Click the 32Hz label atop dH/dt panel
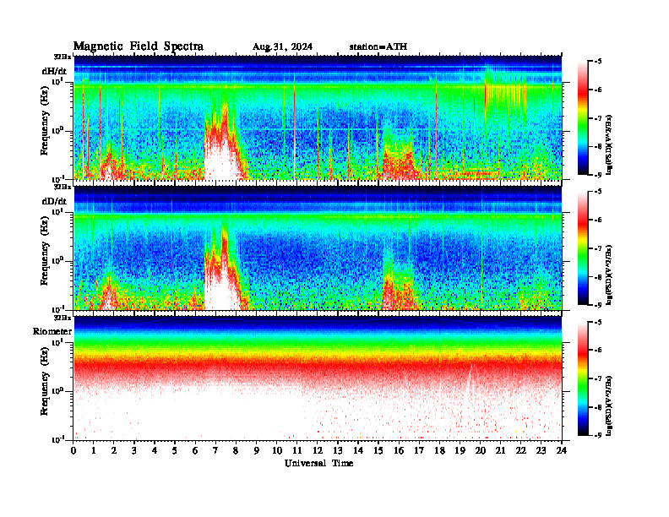Image resolution: width=669 pixels, height=517 pixels. [63, 57]
